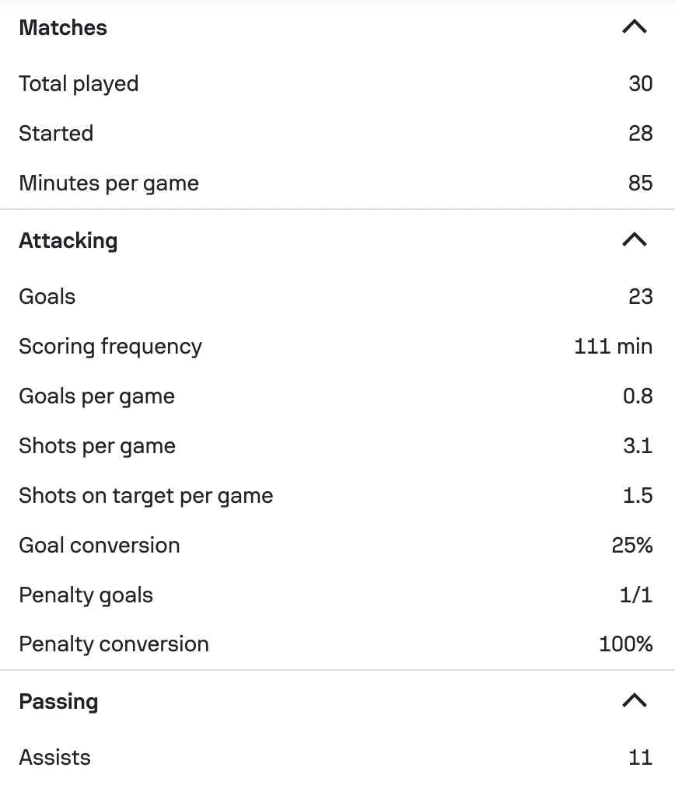This screenshot has width=675, height=785.
Task: Click the Passing section header
Action: 337,701
